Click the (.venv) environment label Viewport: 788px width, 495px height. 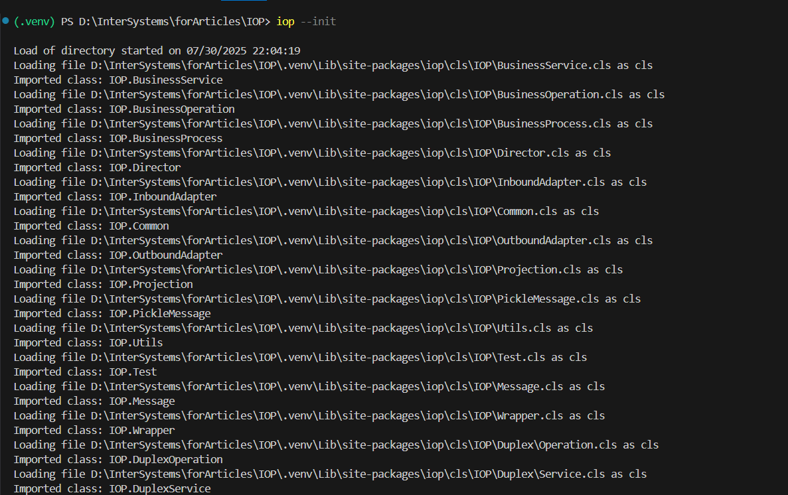pos(35,22)
